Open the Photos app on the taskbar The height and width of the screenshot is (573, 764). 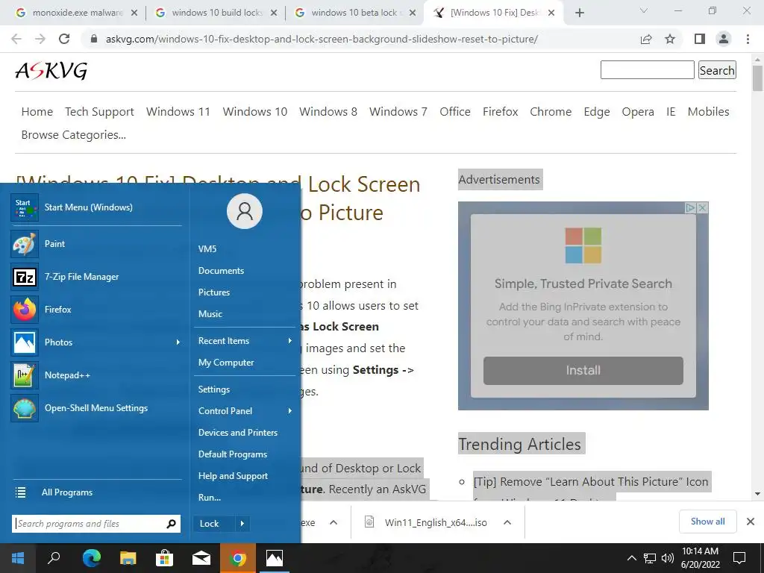(x=275, y=558)
